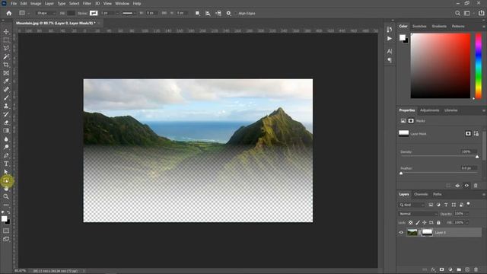Create new adjustment layer icon
The image size is (487, 274).
450,269
